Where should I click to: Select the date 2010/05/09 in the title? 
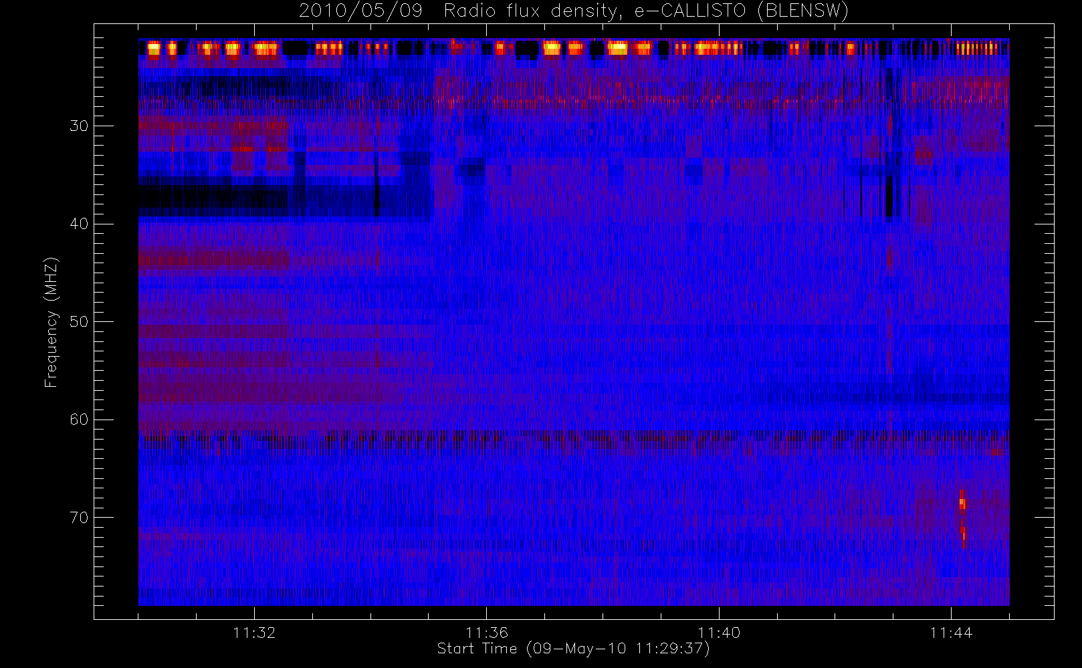tap(360, 11)
